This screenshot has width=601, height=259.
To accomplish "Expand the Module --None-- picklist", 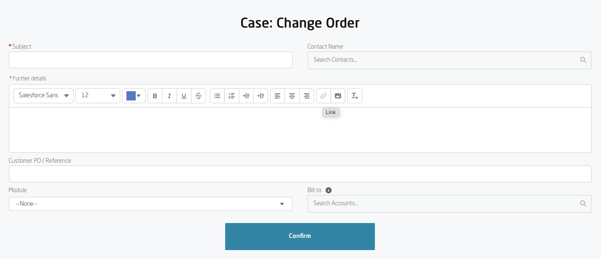I will point(150,204).
